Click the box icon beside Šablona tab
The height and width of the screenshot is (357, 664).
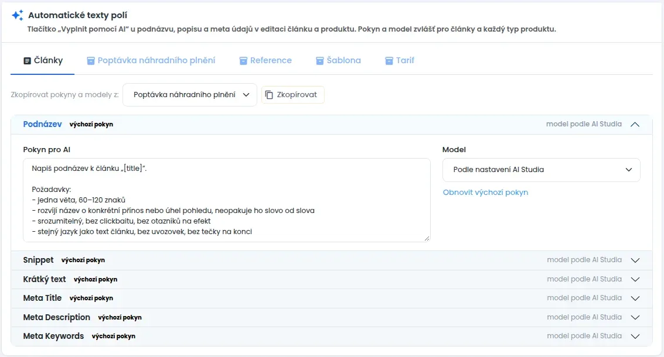(x=320, y=61)
